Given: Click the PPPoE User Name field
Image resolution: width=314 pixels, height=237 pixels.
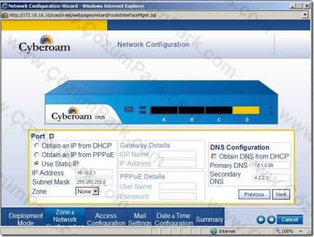Looking at the screenshot, I should [x=178, y=186].
